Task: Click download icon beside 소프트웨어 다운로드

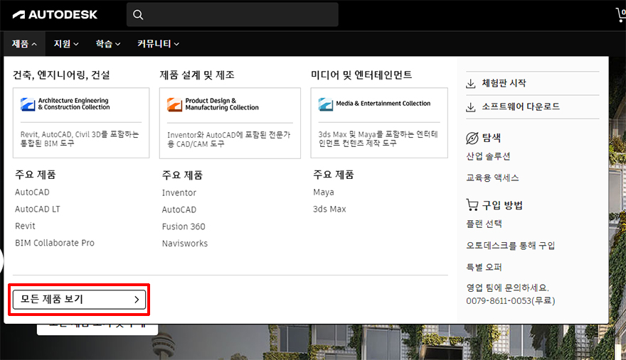Action: pos(471,107)
